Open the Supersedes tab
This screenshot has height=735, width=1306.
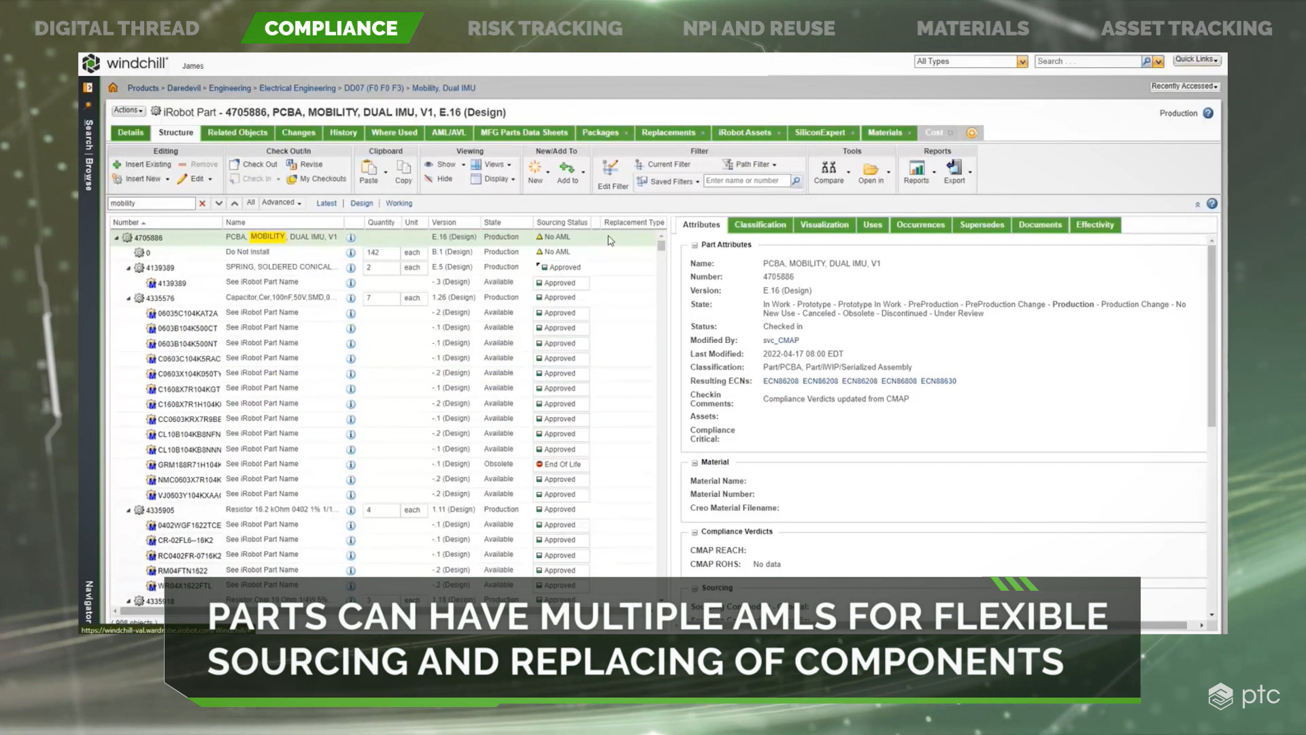tap(982, 225)
